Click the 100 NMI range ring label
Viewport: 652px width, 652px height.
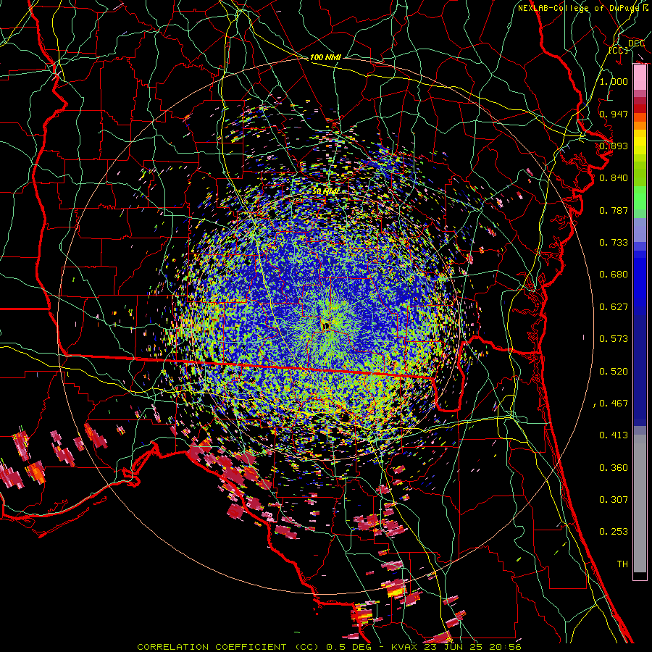[x=325, y=57]
